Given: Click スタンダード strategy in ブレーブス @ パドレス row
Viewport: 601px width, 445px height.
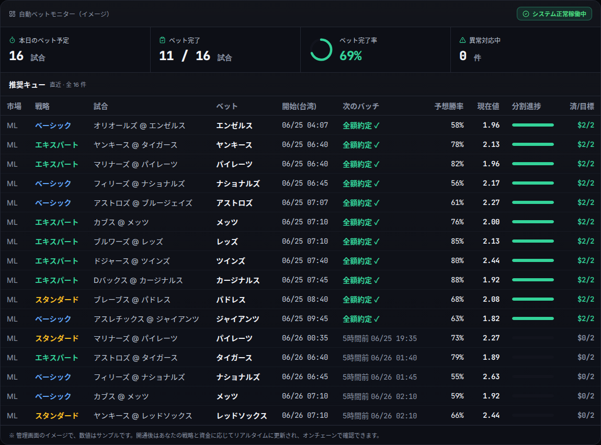Looking at the screenshot, I should pos(56,300).
